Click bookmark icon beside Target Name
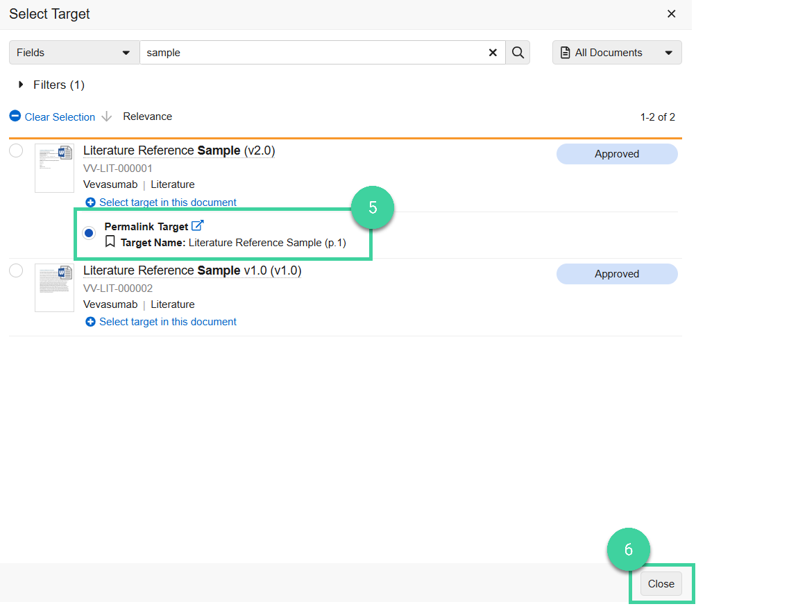The image size is (798, 611). tap(110, 241)
